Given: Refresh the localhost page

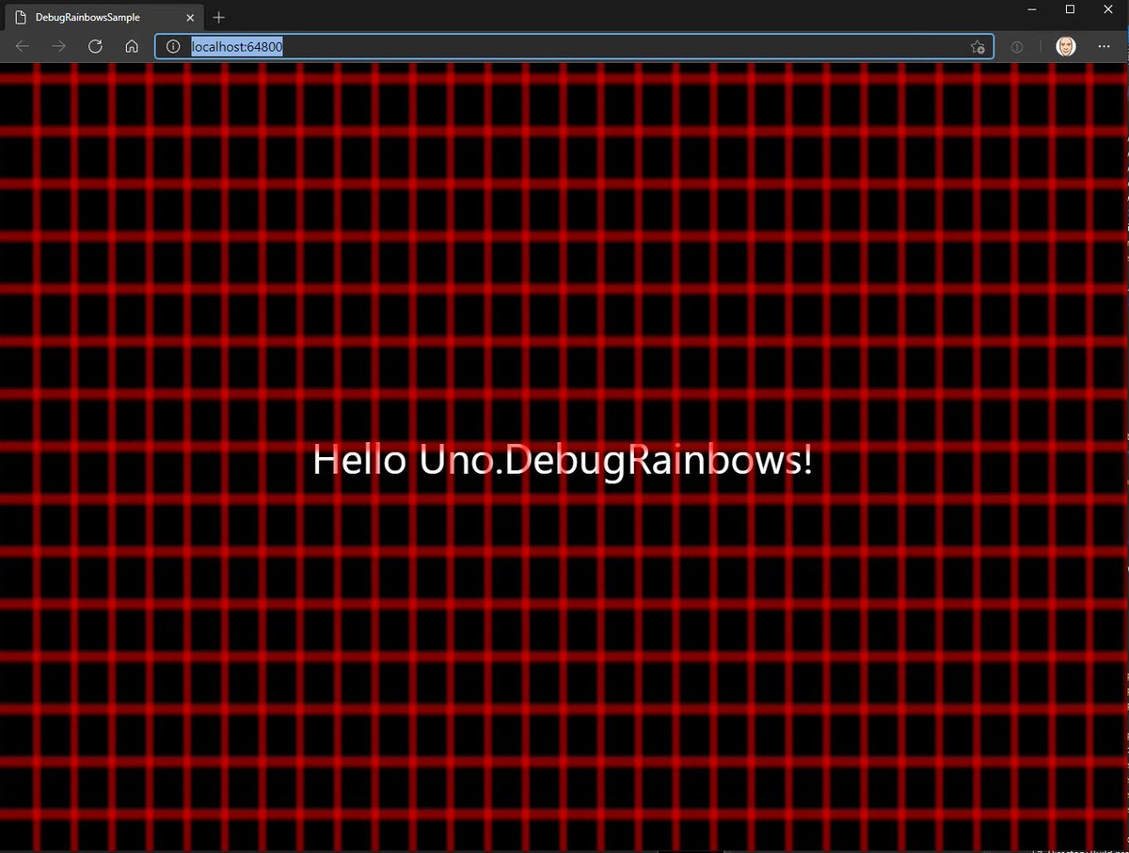Looking at the screenshot, I should click(95, 46).
